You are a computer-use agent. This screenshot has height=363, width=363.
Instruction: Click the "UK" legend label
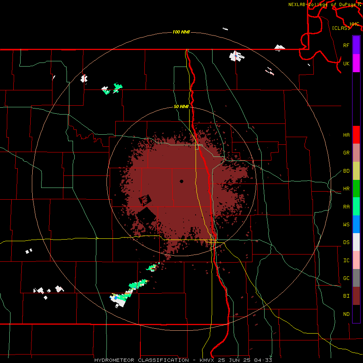(x=346, y=63)
